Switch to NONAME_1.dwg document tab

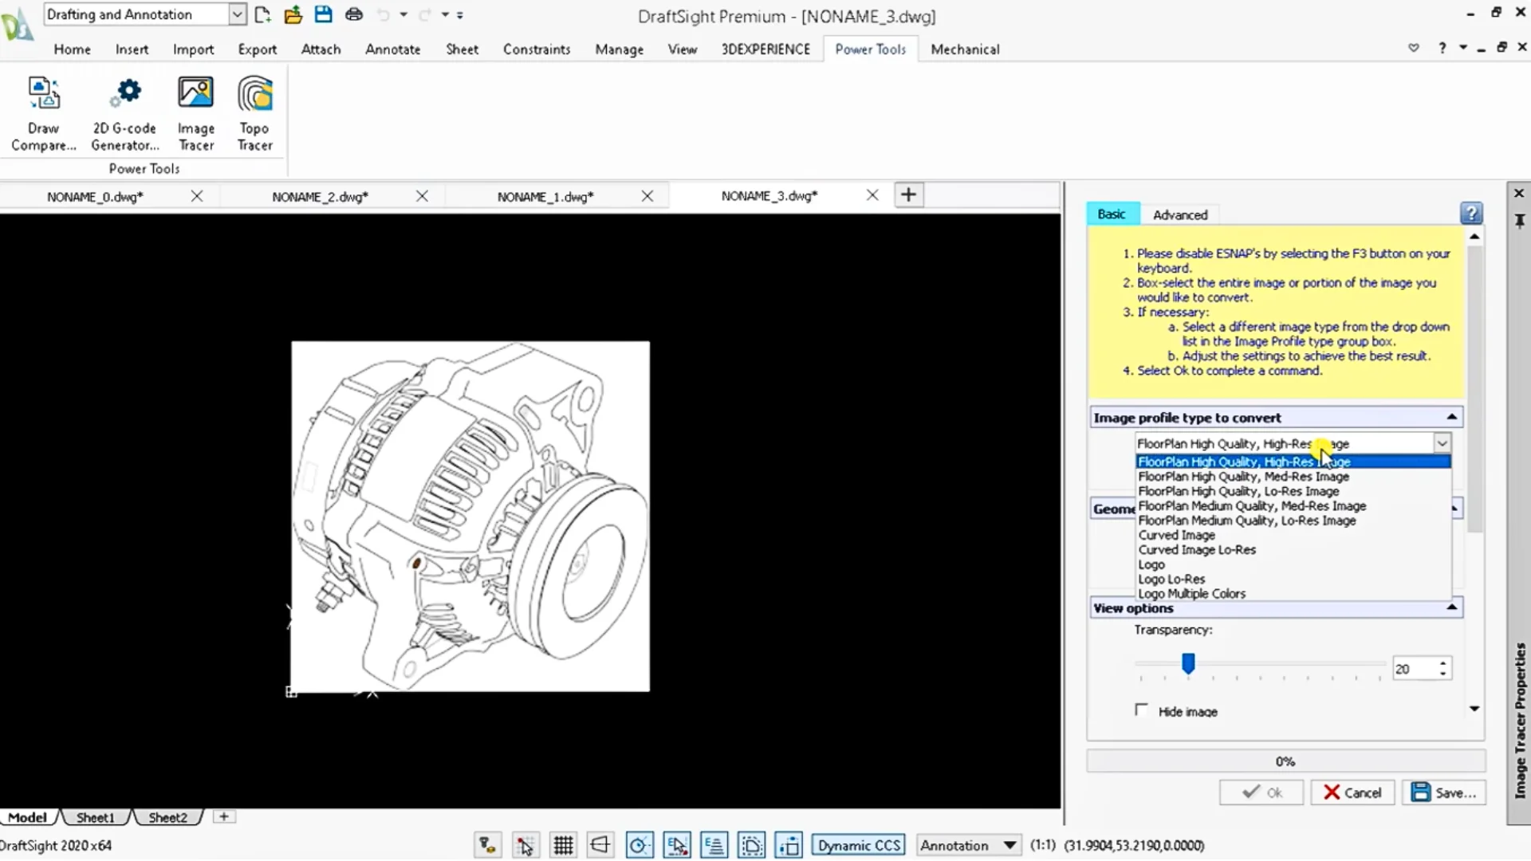545,196
